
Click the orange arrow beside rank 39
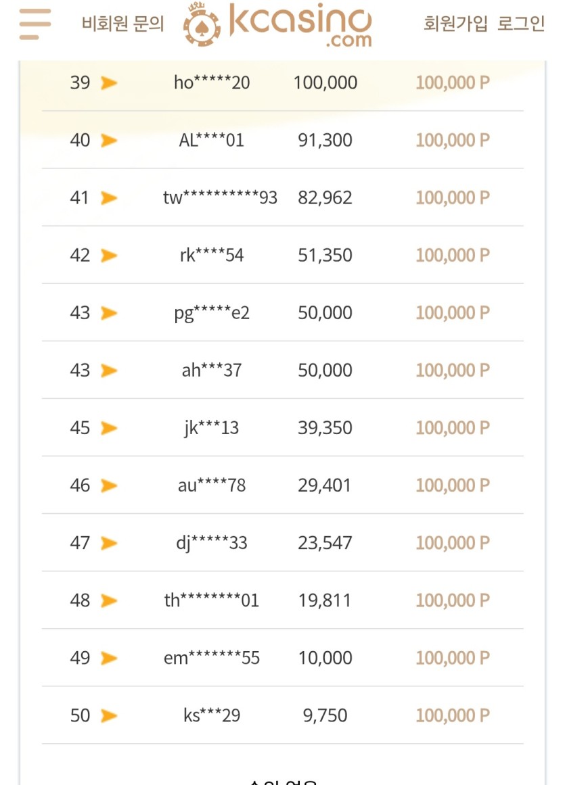tap(109, 82)
